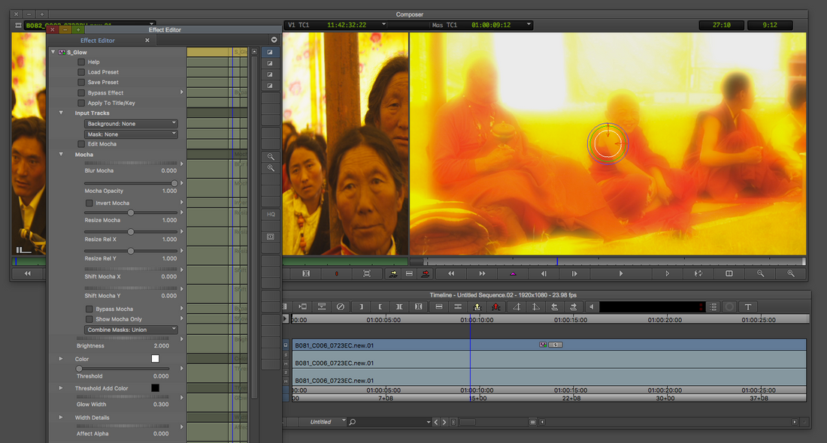Viewport: 827px width, 443px height.
Task: Click the rewind button below the monitor
Action: tap(451, 274)
